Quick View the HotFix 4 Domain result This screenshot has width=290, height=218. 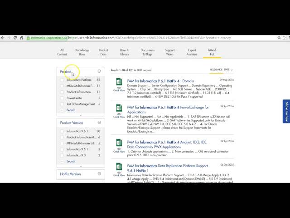[x=119, y=89]
